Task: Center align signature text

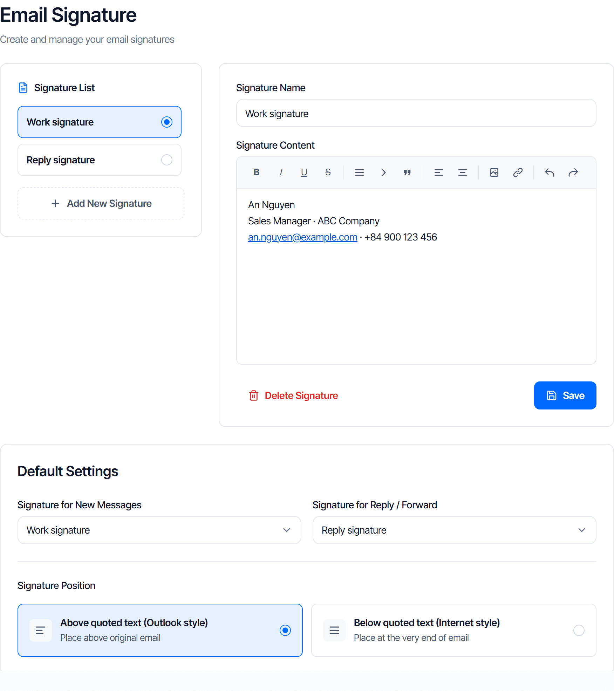Action: [x=463, y=172]
